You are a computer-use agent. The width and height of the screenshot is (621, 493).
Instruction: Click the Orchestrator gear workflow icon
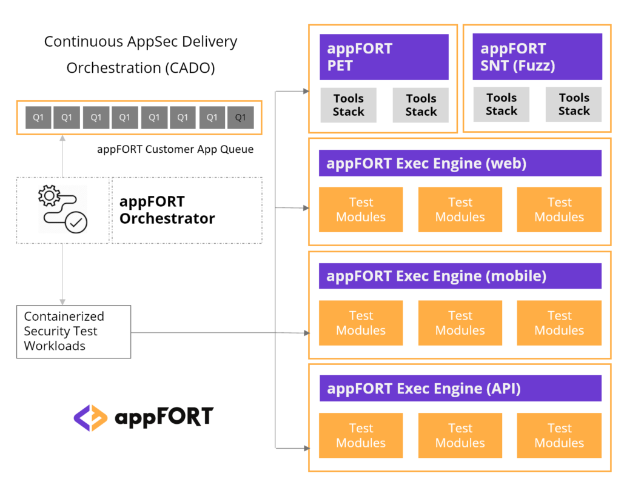coord(63,210)
